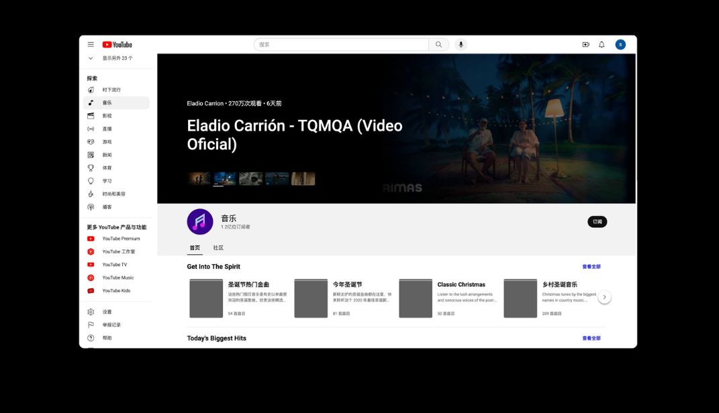Select the third banner carousel thumbnail

pyautogui.click(x=251, y=179)
